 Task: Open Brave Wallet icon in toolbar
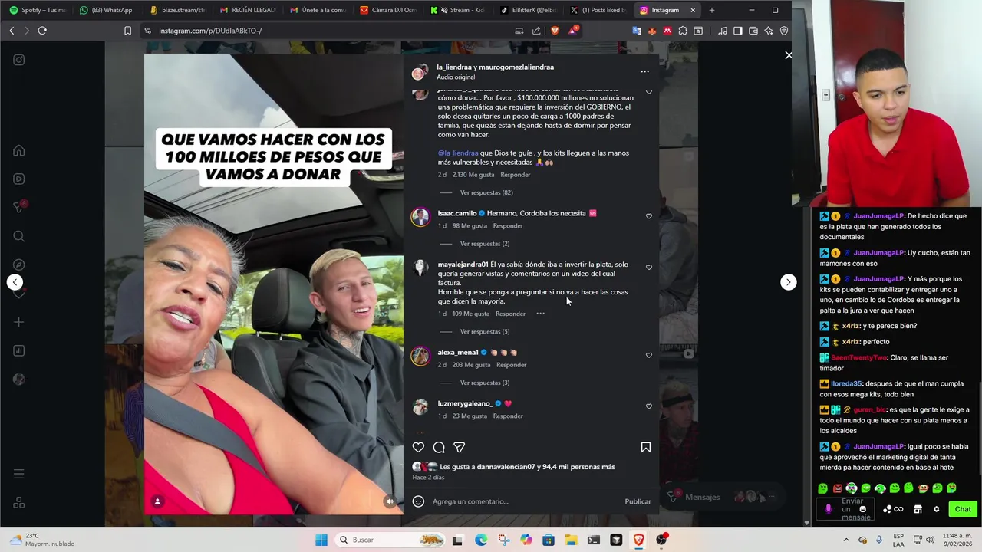coord(753,31)
